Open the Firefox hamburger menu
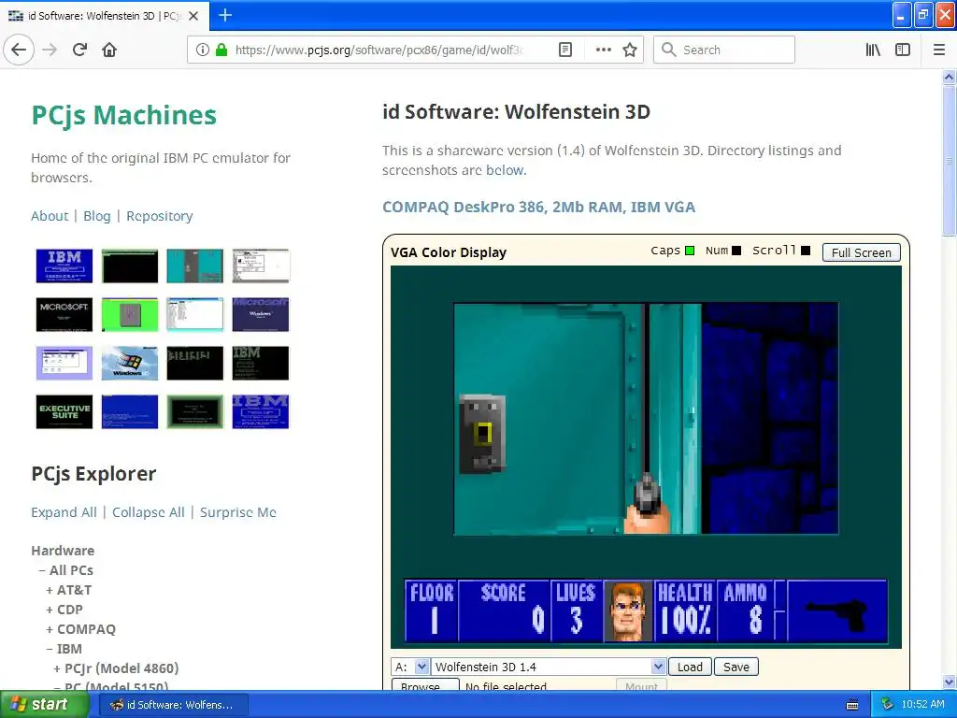 pos(938,50)
